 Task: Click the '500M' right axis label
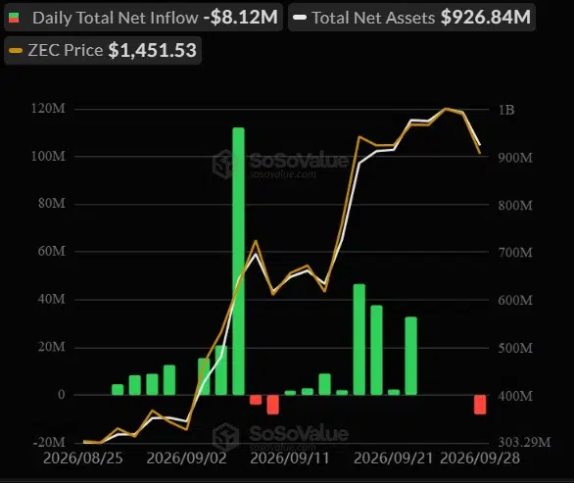[x=515, y=348]
